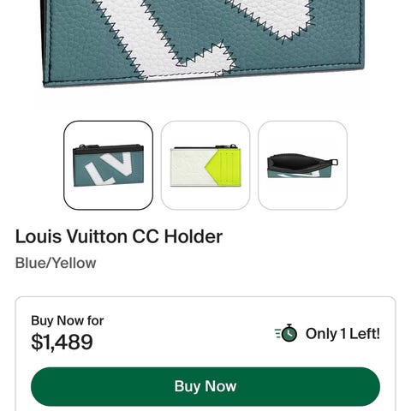Image resolution: width=411 pixels, height=411 pixels.
Task: Click the large card holder product image
Action: point(204,43)
